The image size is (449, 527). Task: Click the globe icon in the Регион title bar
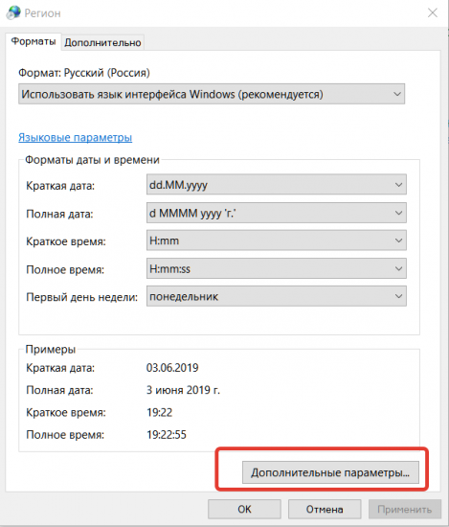(x=13, y=12)
